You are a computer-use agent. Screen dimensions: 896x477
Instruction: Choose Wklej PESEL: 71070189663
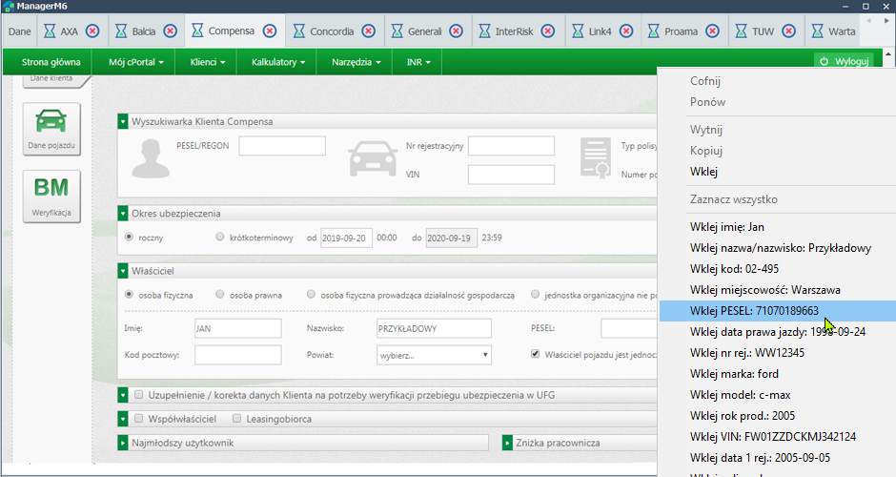(x=778, y=311)
